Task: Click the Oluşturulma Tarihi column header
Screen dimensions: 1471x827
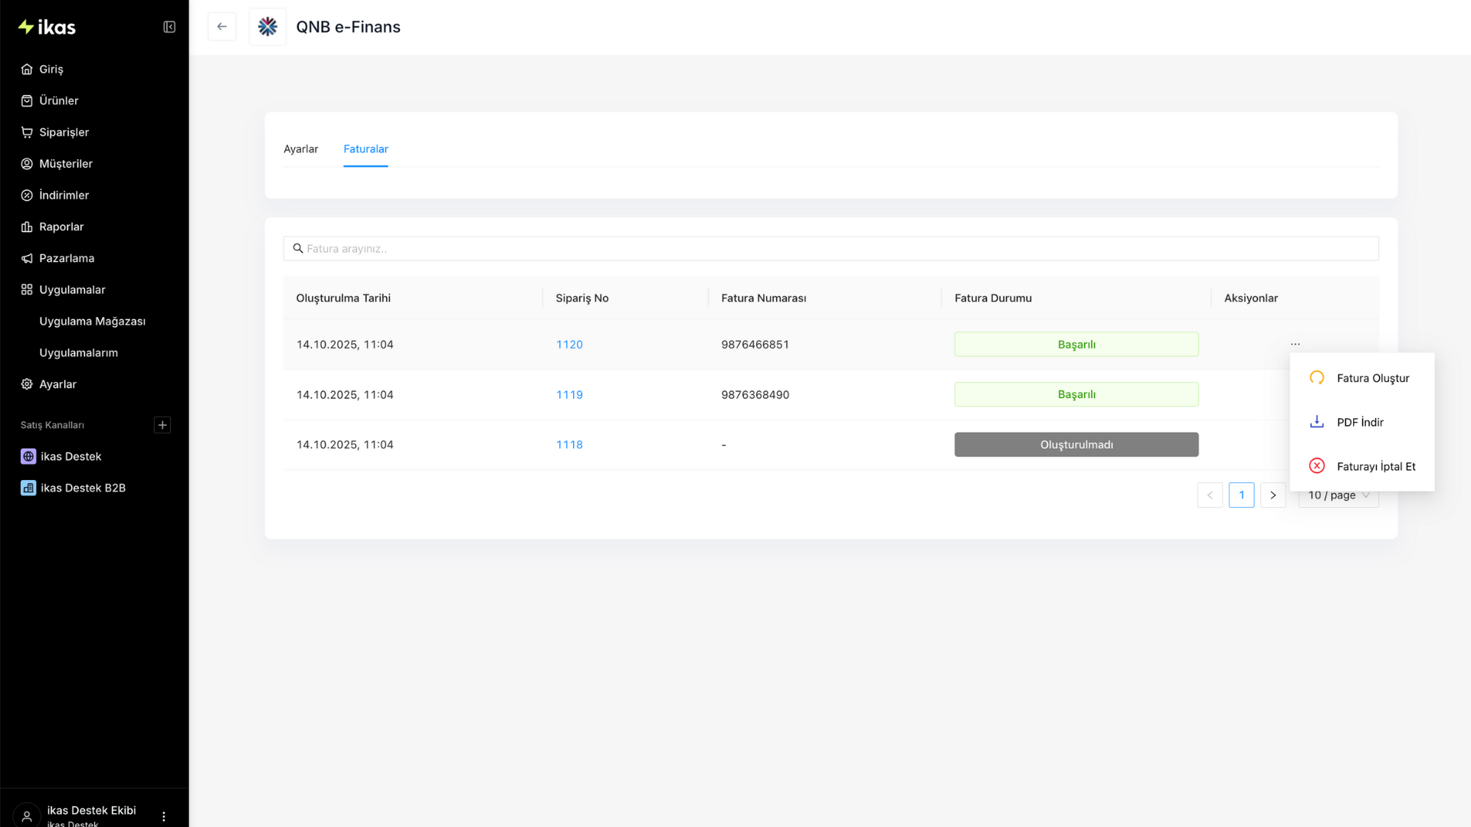Action: 343,298
